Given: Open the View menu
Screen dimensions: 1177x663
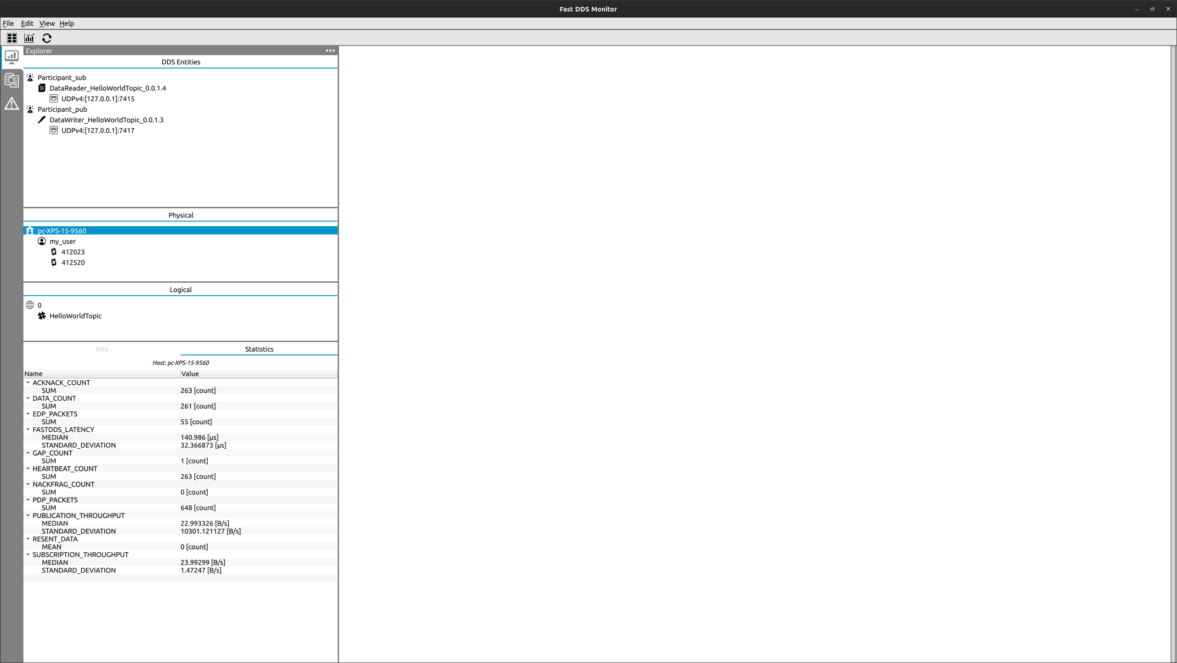Looking at the screenshot, I should coord(47,23).
